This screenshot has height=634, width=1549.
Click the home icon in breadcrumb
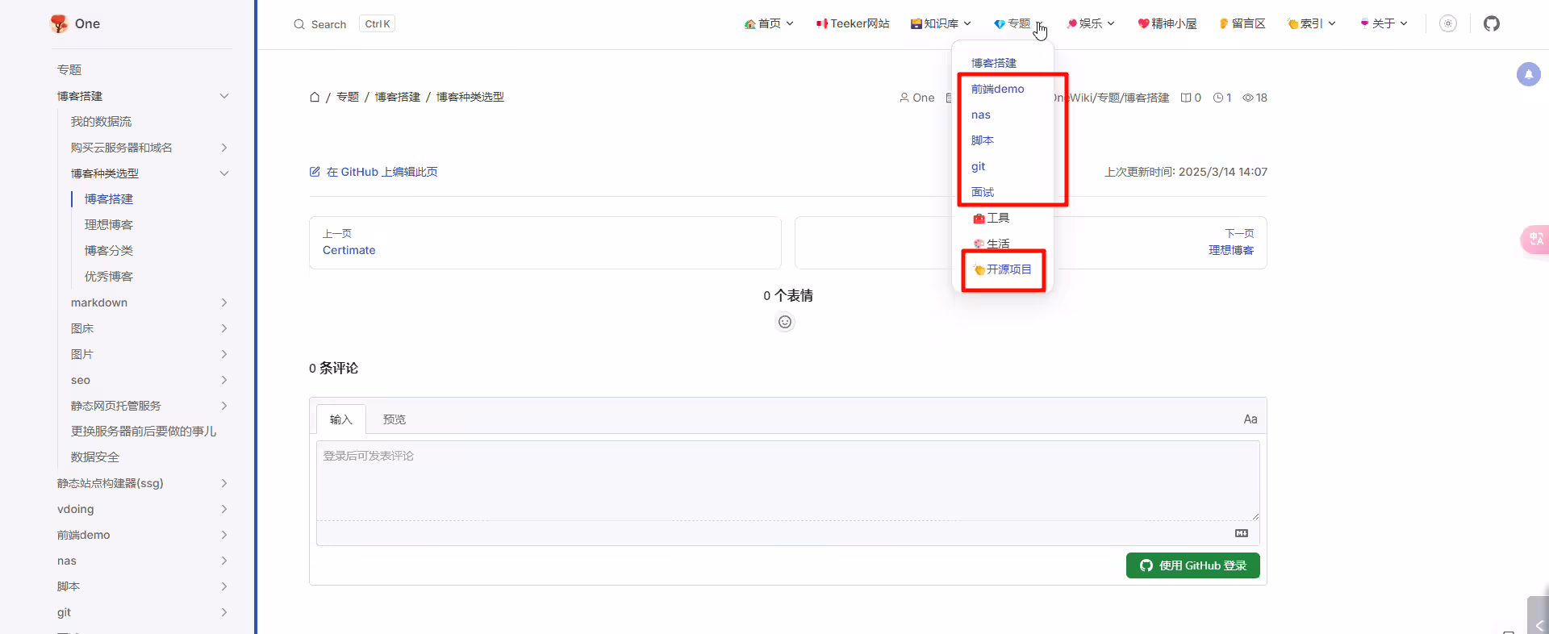pyautogui.click(x=315, y=97)
